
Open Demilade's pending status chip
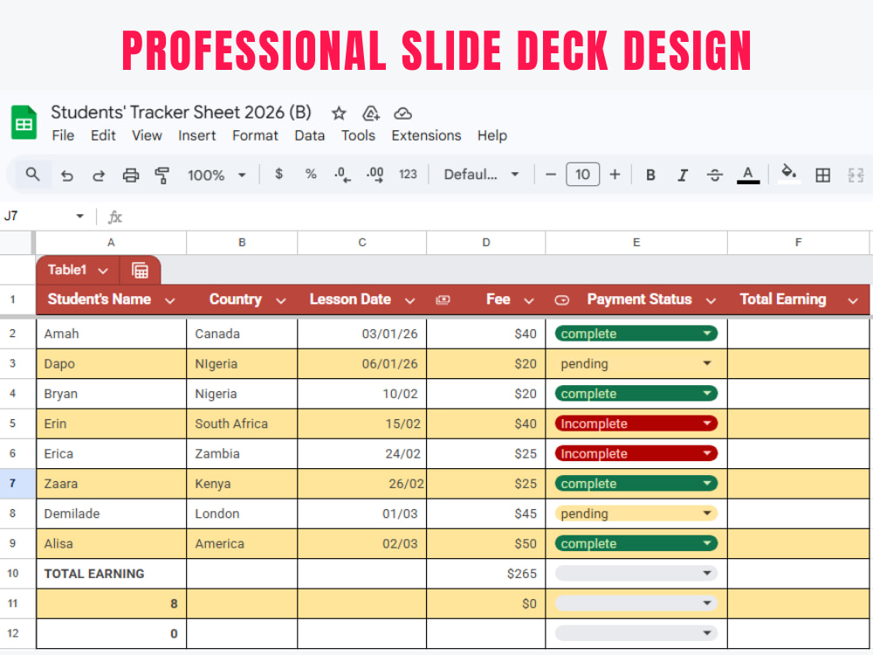[x=636, y=514]
